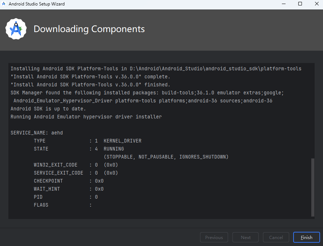The image size is (323, 246).
Task: Click the "RUNNING" value in STATE row
Action: click(114, 149)
